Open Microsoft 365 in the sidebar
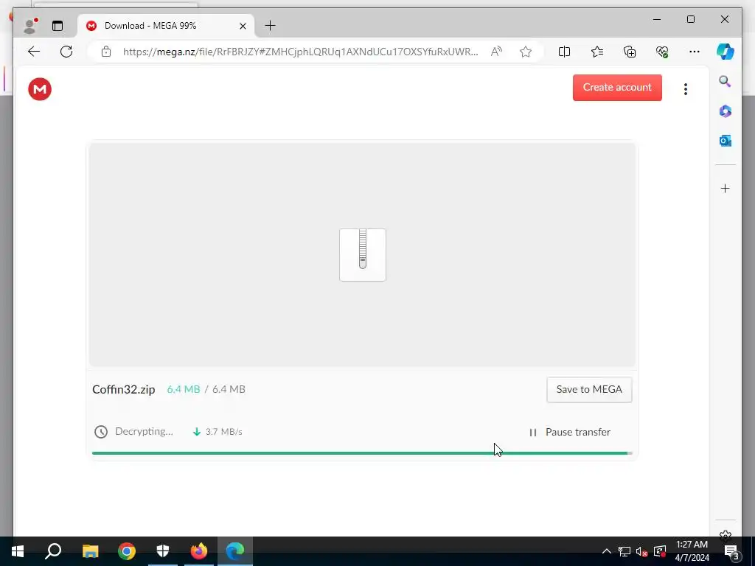The height and width of the screenshot is (566, 755). pos(726,111)
